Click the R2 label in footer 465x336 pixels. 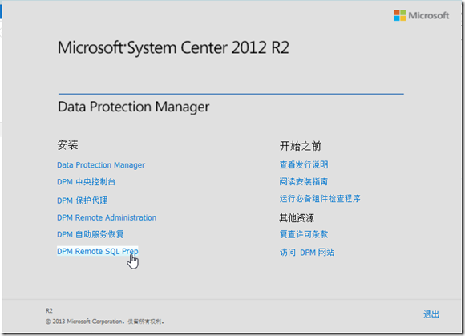[x=49, y=311]
